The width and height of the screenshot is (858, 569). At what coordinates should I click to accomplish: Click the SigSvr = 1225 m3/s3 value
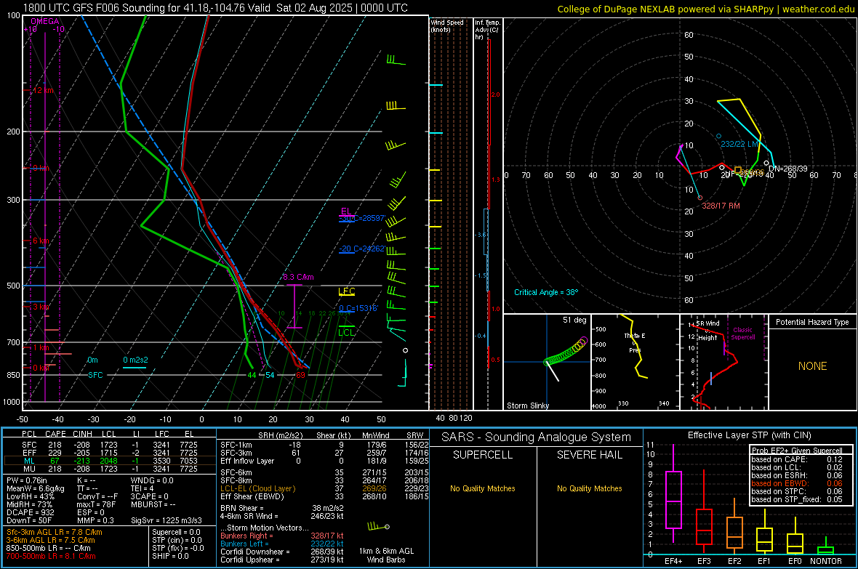(x=167, y=520)
